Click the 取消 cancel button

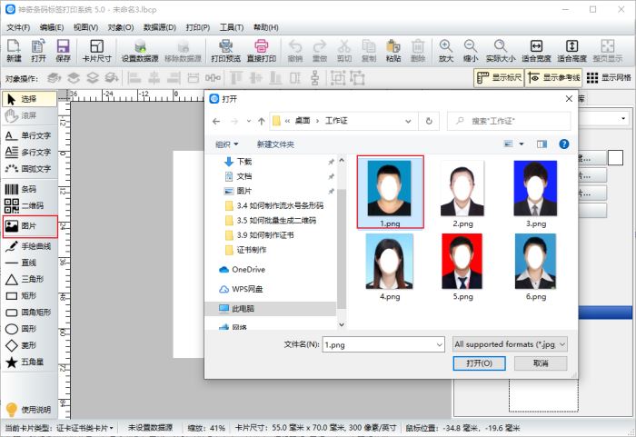(x=541, y=363)
